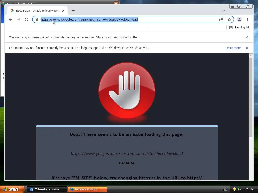Click the red stop hand image
Screen dimensions: 258x193
tap(127, 90)
